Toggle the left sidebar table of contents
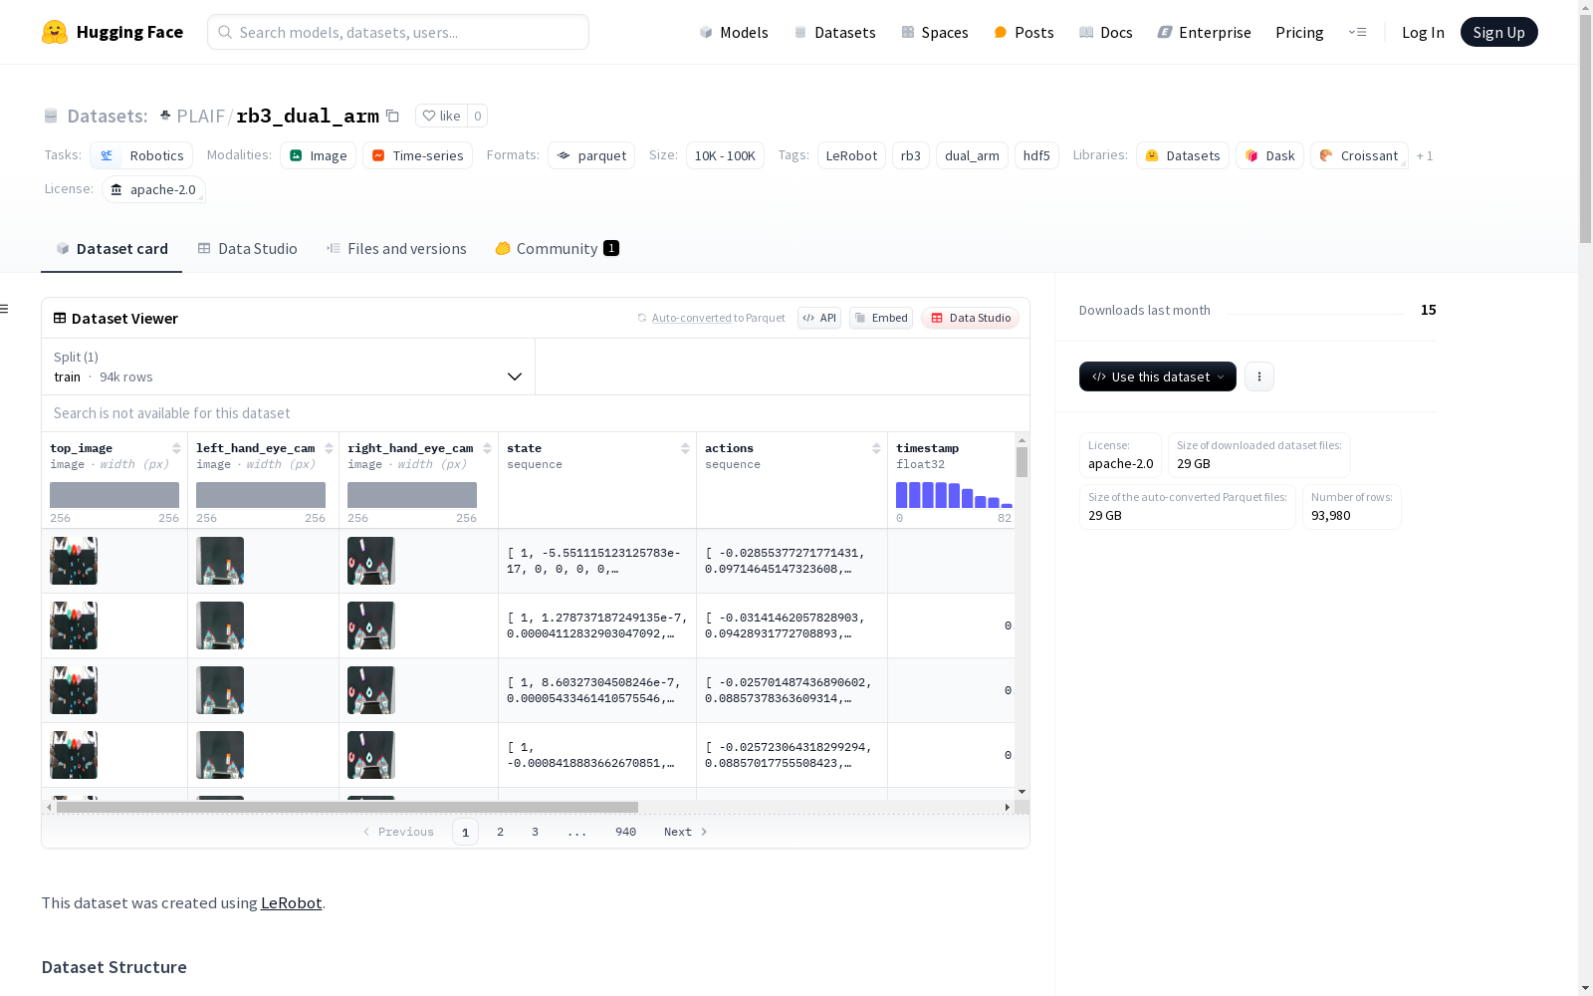 point(5,309)
